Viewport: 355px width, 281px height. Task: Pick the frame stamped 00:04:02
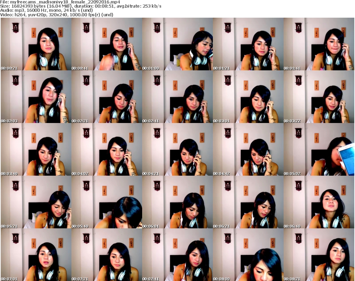[x=107, y=150]
